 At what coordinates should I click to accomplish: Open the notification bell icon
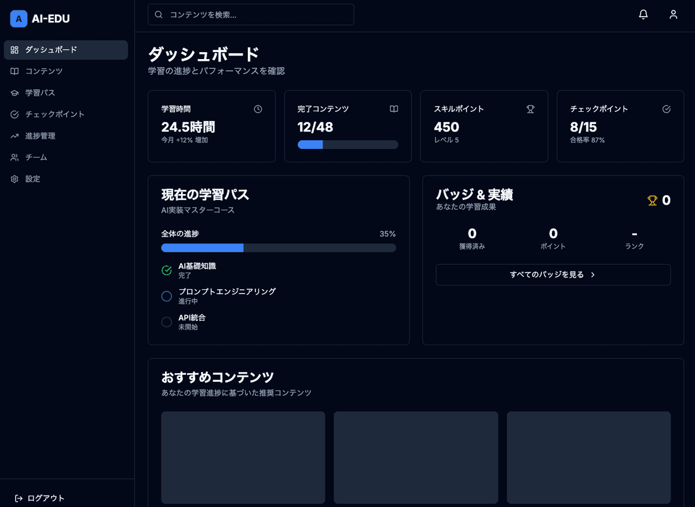[x=643, y=14]
